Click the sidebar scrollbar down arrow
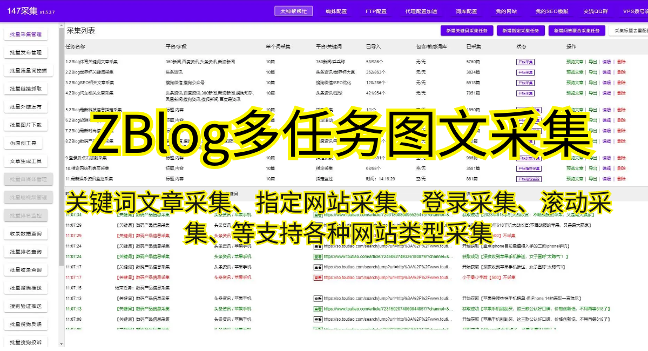This screenshot has height=351, width=648. coord(61,344)
